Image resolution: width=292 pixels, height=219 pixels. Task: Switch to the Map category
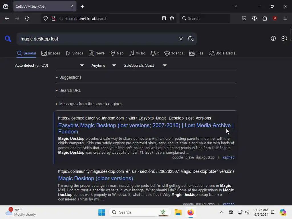tap(117, 53)
